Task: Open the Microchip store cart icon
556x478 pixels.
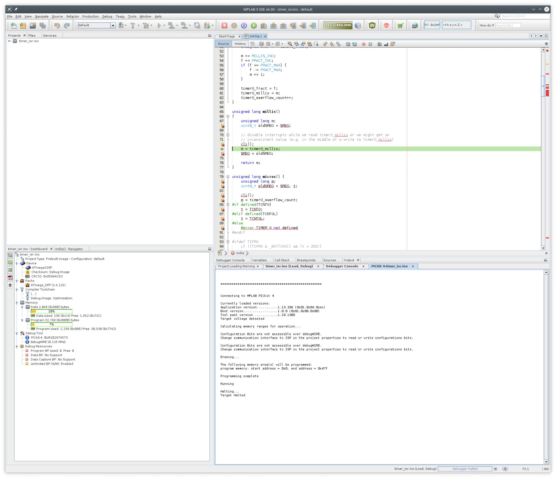Action: pos(400,25)
